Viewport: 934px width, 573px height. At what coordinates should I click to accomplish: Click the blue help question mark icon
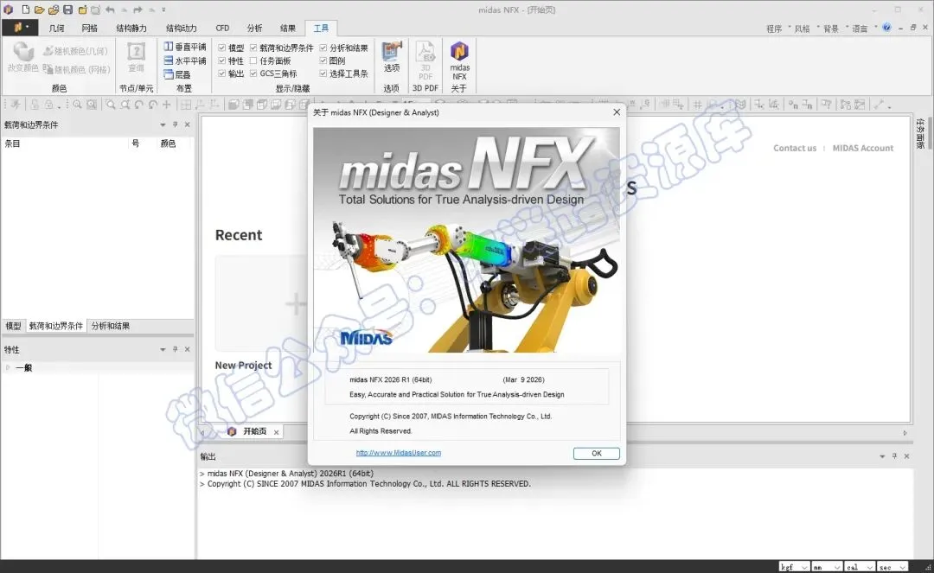pyautogui.click(x=887, y=28)
